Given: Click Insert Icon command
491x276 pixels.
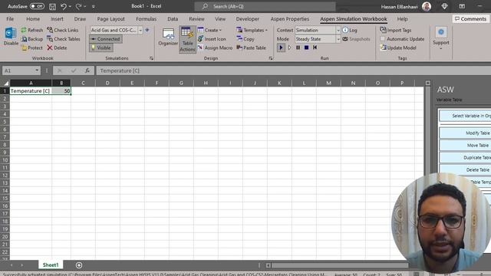Looking at the screenshot, I should (212, 39).
